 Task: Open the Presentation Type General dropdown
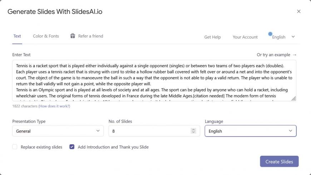click(58, 131)
